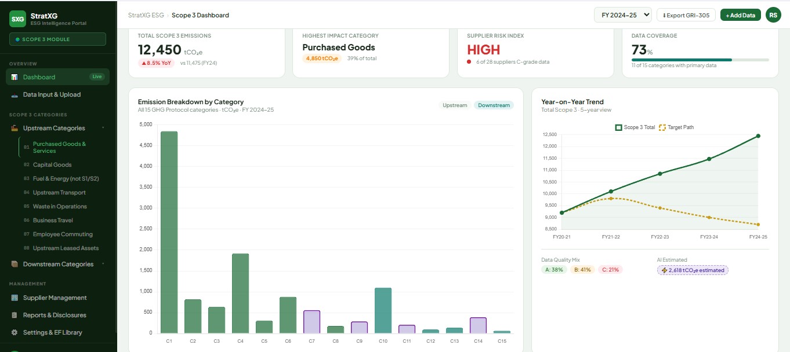This screenshot has height=352, width=790.
Task: Click the C: 21% data quality badge
Action: click(610, 270)
